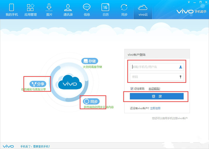Click the 登录 login button
The width and height of the screenshot is (209, 149).
157,96
